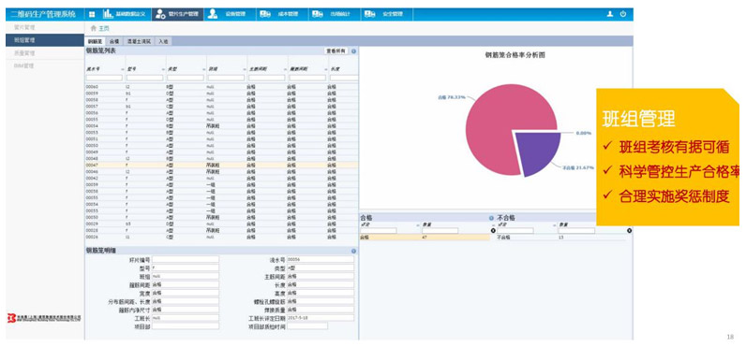Click the 成本管理 module icon
Image resolution: width=746 pixels, height=361 pixels.
265,14
